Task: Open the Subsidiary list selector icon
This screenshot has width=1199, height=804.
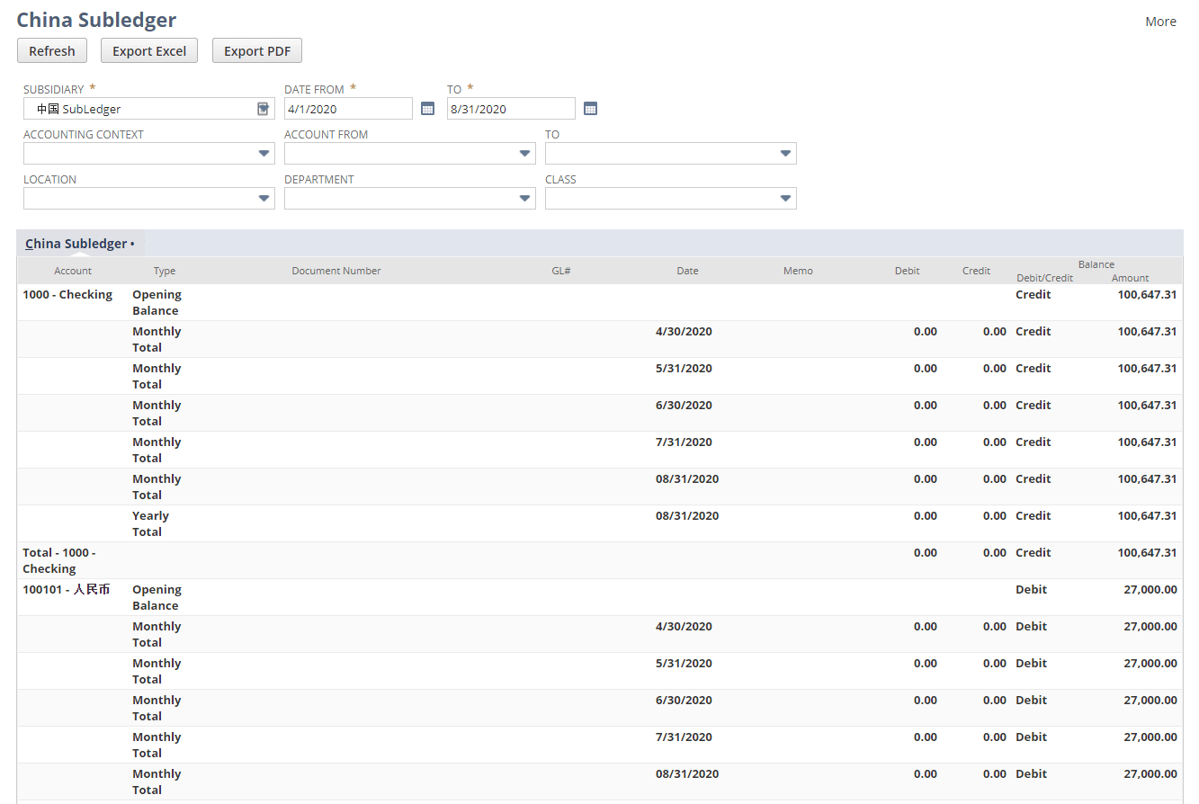Action: click(x=263, y=109)
